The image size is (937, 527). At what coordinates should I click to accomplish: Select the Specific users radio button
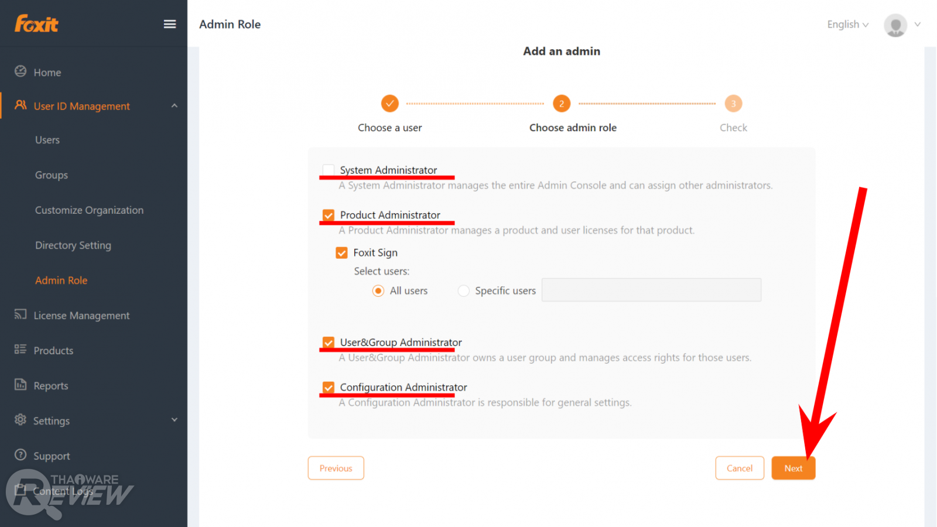(x=464, y=291)
